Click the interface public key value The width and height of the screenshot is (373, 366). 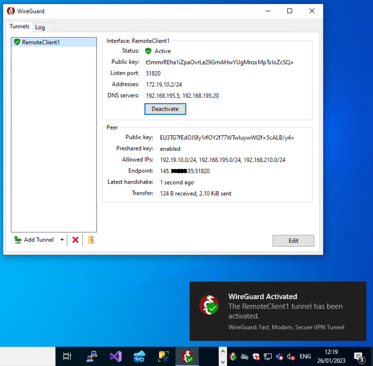220,62
